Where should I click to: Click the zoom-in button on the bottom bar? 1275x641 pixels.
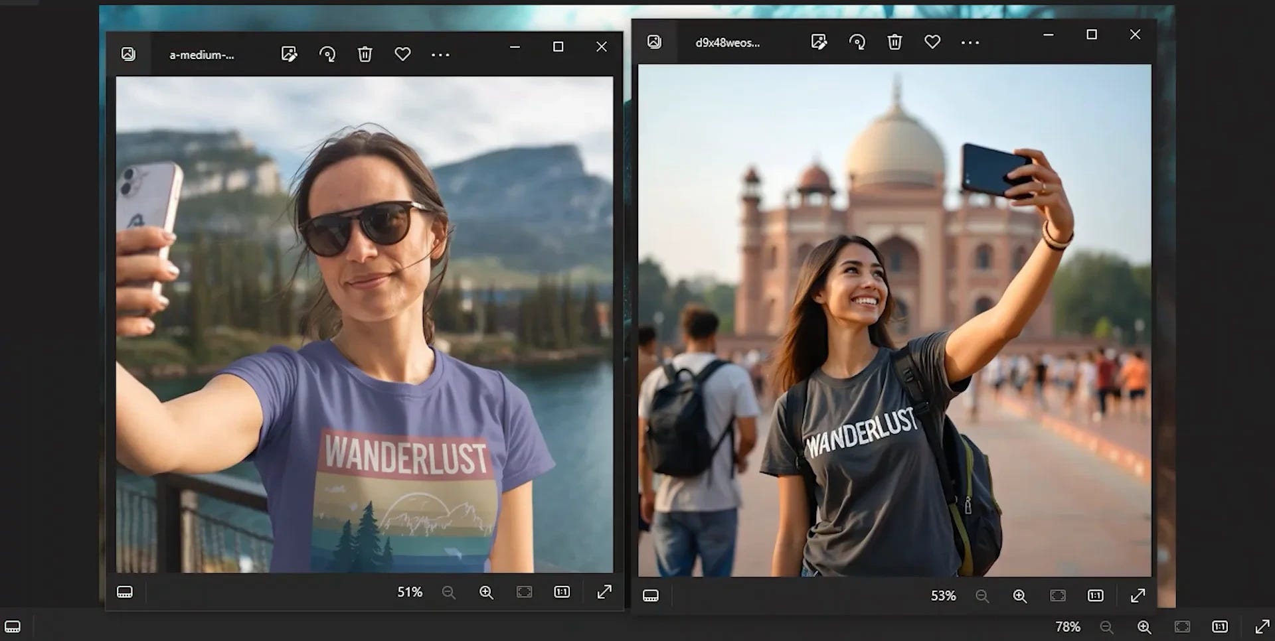pos(1144,626)
